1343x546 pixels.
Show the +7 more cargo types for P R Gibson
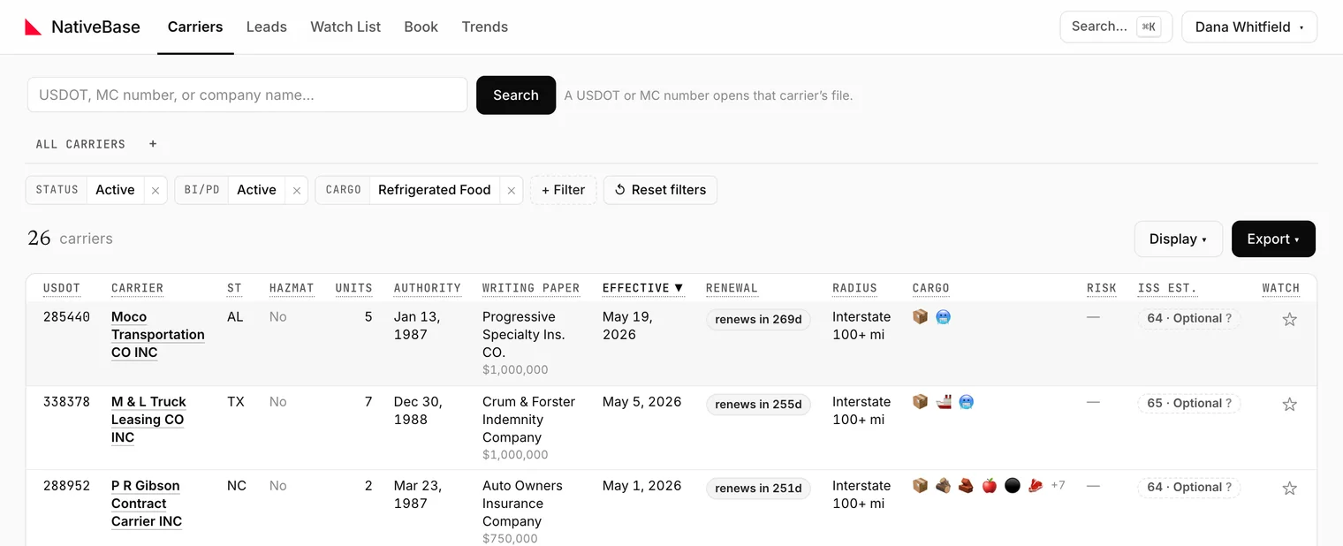1058,485
